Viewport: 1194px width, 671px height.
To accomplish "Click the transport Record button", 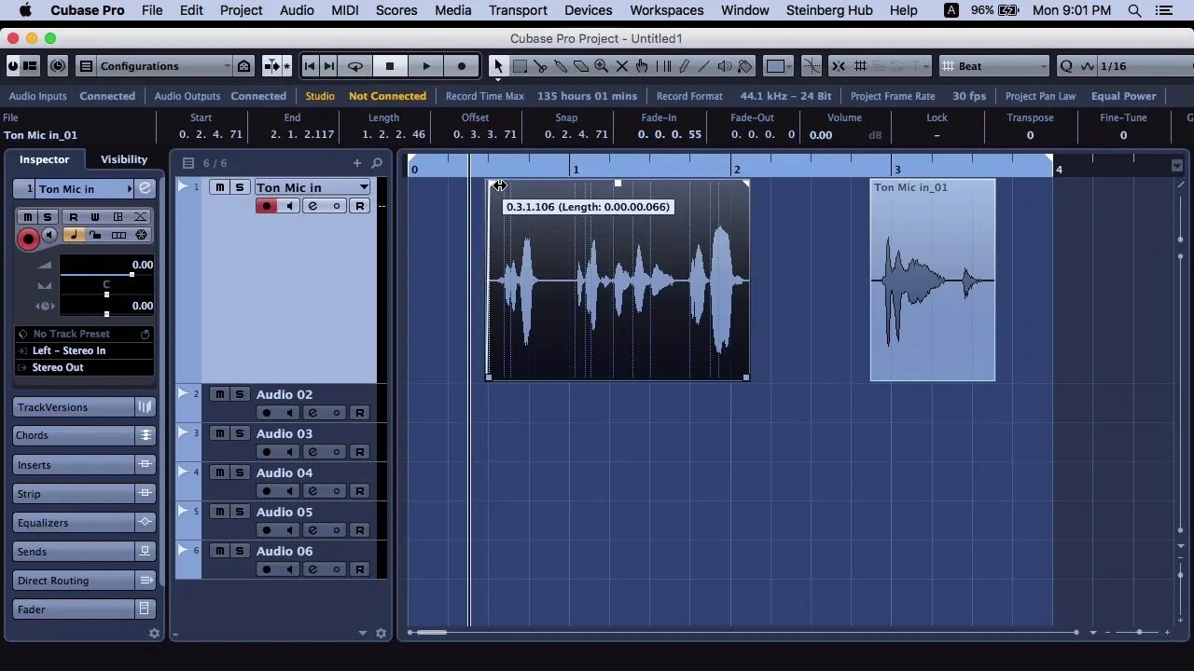I will (x=461, y=66).
